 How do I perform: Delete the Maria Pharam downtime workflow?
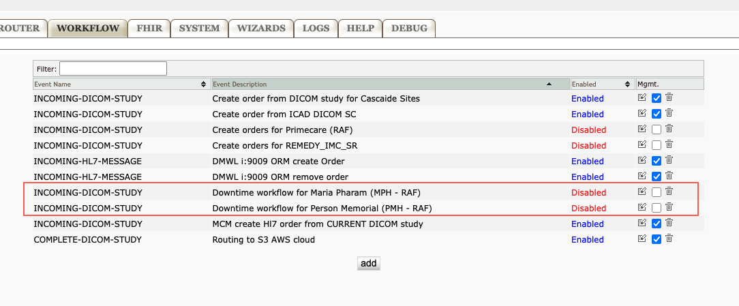[669, 192]
